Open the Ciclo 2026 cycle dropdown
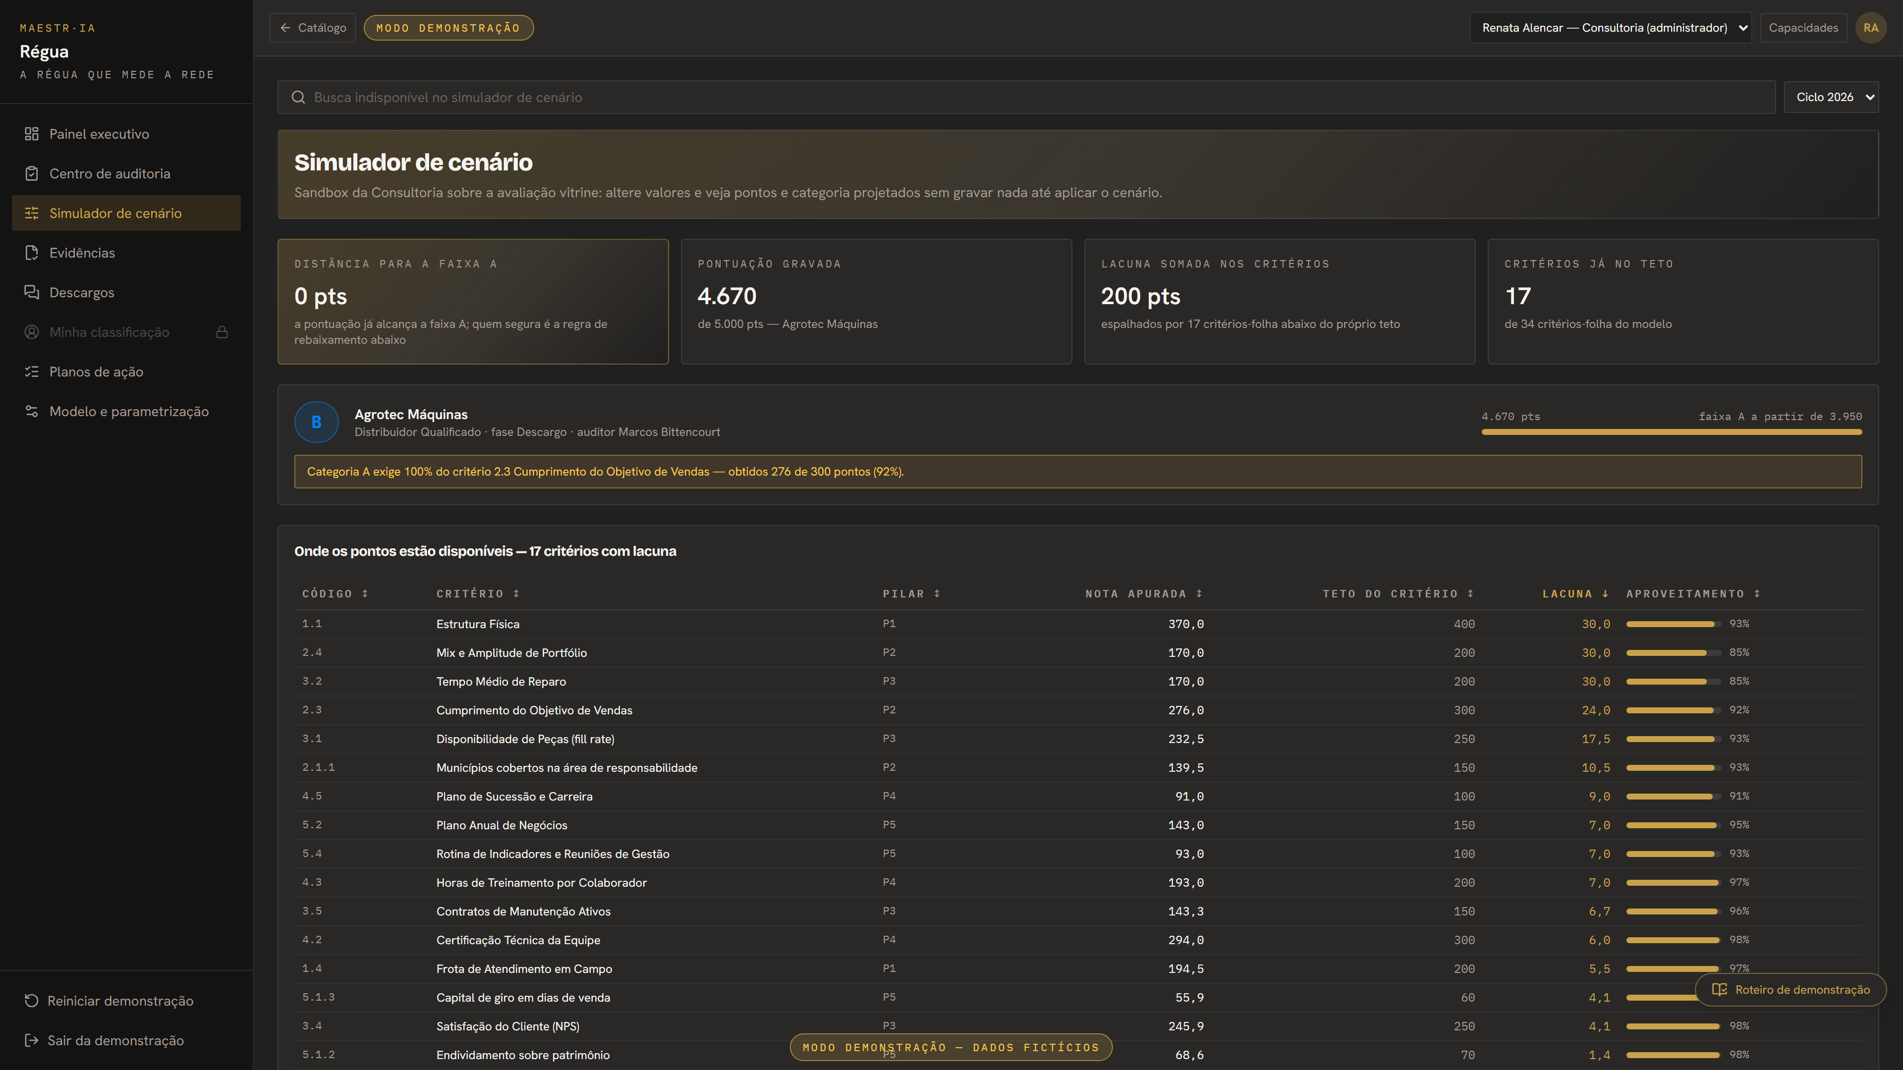The height and width of the screenshot is (1070, 1903). pyautogui.click(x=1831, y=98)
